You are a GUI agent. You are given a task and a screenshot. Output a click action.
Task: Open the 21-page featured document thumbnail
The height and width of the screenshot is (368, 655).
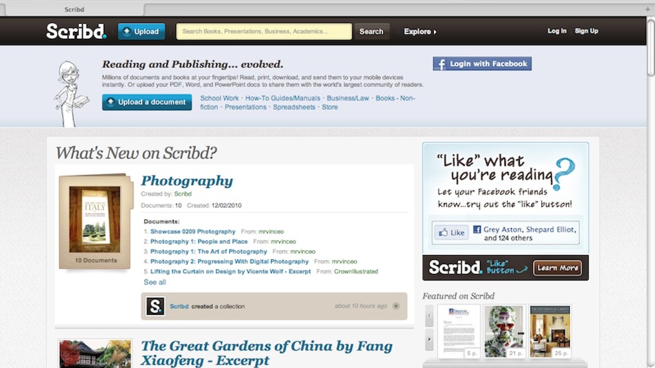click(x=504, y=331)
